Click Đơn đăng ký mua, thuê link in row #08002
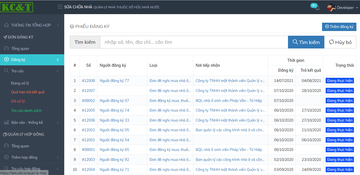This screenshot has width=360, height=175. point(170,101)
